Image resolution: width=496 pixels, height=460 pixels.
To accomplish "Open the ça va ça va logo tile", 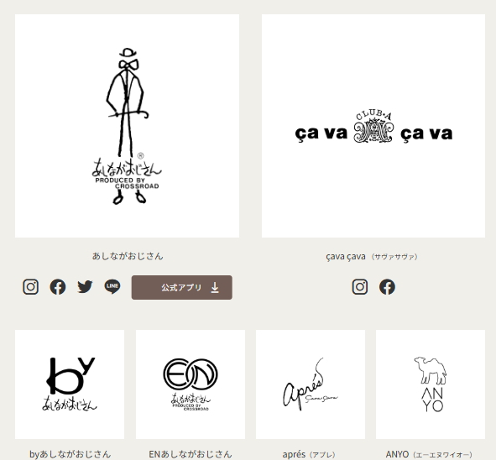I will 373,126.
